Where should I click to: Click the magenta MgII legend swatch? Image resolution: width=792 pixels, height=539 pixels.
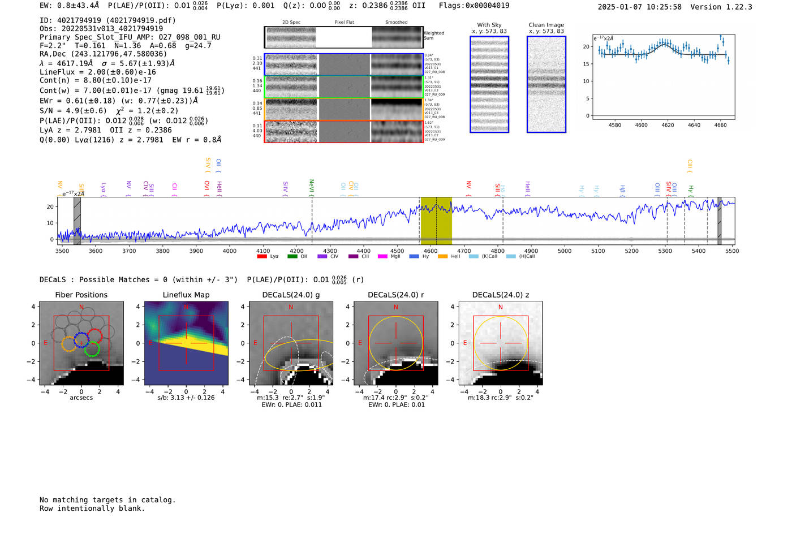pos(382,256)
